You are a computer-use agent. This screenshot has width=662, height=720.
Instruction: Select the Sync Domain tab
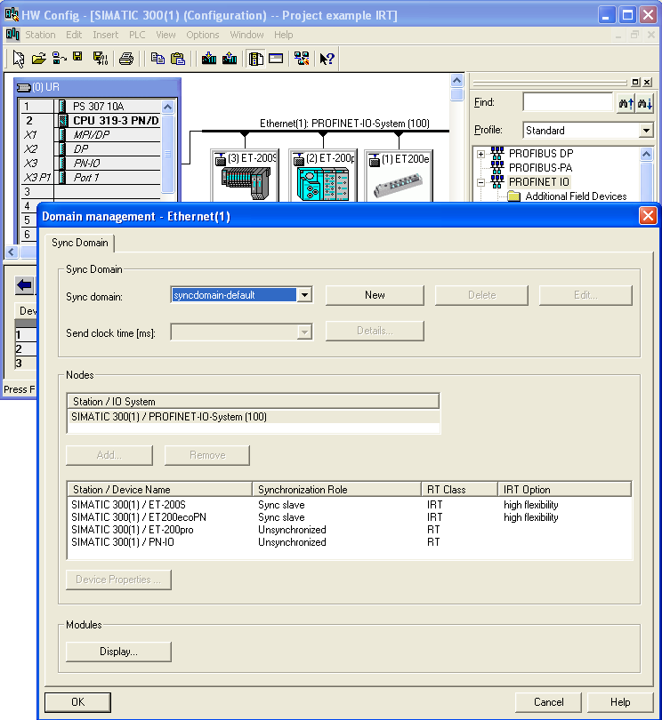(80, 243)
